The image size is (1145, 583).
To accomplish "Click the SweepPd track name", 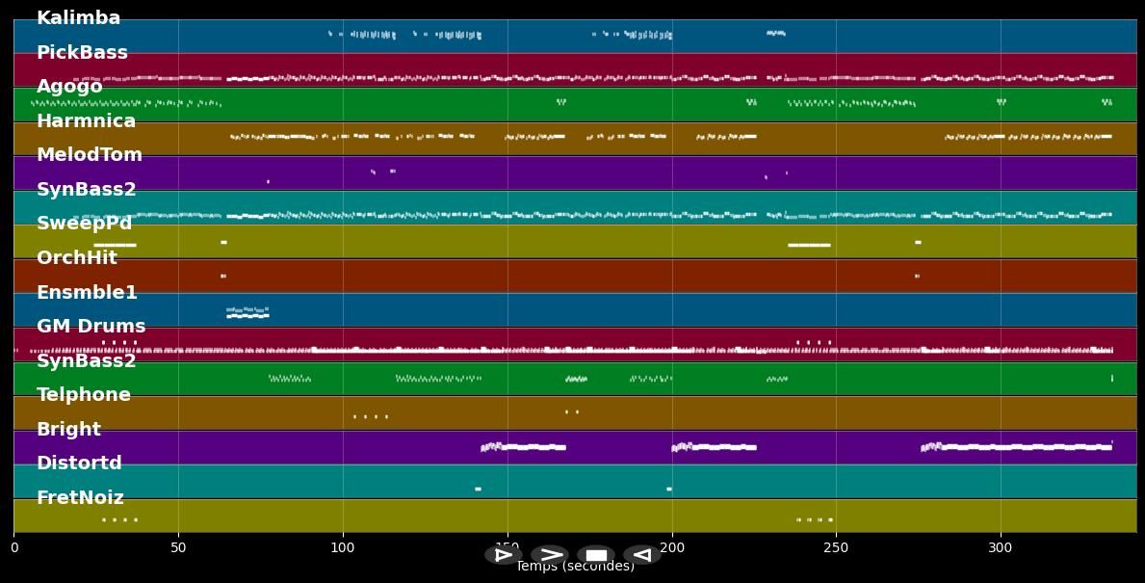I will (84, 224).
